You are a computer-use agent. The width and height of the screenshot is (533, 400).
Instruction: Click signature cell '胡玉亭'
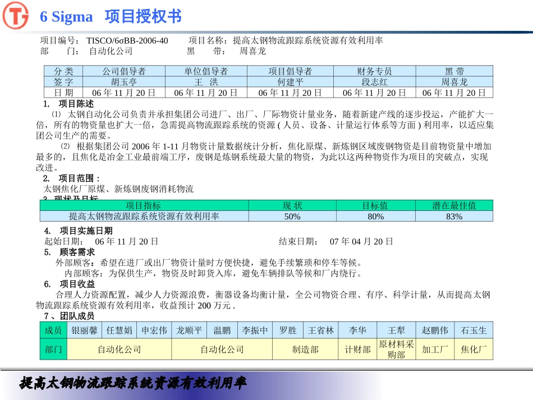(124, 82)
